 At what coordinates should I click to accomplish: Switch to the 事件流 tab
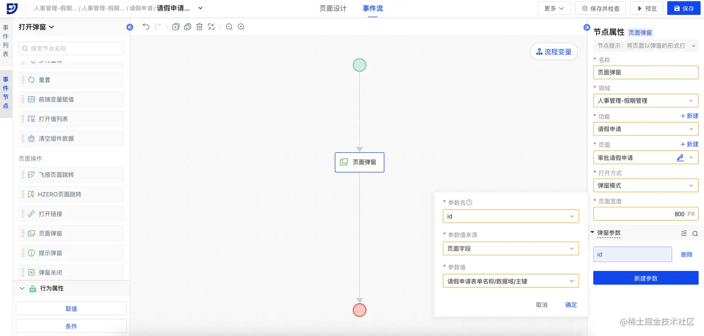(x=373, y=8)
